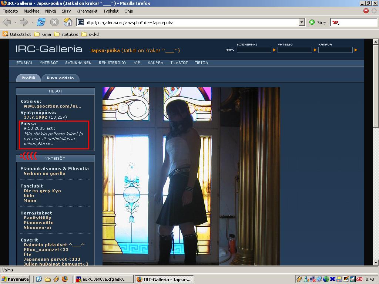Screen dimensions: 379x284
Task: Click the Käynnistä start button
Action: click(16, 279)
